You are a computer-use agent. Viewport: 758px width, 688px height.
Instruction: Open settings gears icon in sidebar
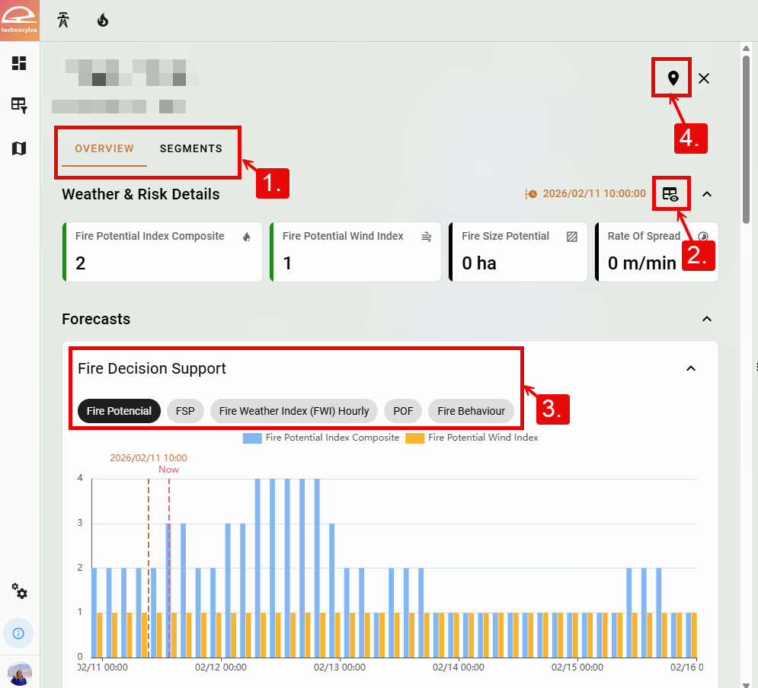(x=19, y=592)
